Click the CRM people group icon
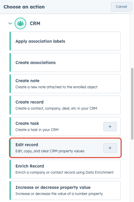Image resolution: width=134 pixels, height=202 pixels. click(x=20, y=23)
